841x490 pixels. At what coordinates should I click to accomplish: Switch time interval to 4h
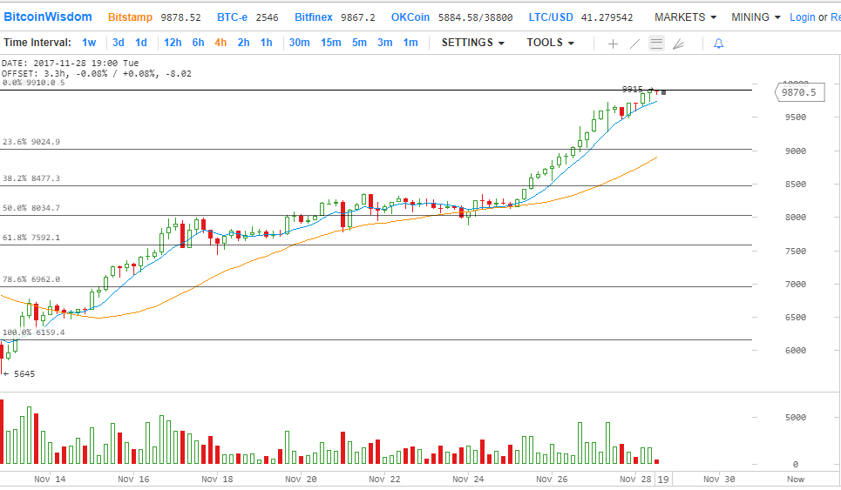[x=220, y=43]
